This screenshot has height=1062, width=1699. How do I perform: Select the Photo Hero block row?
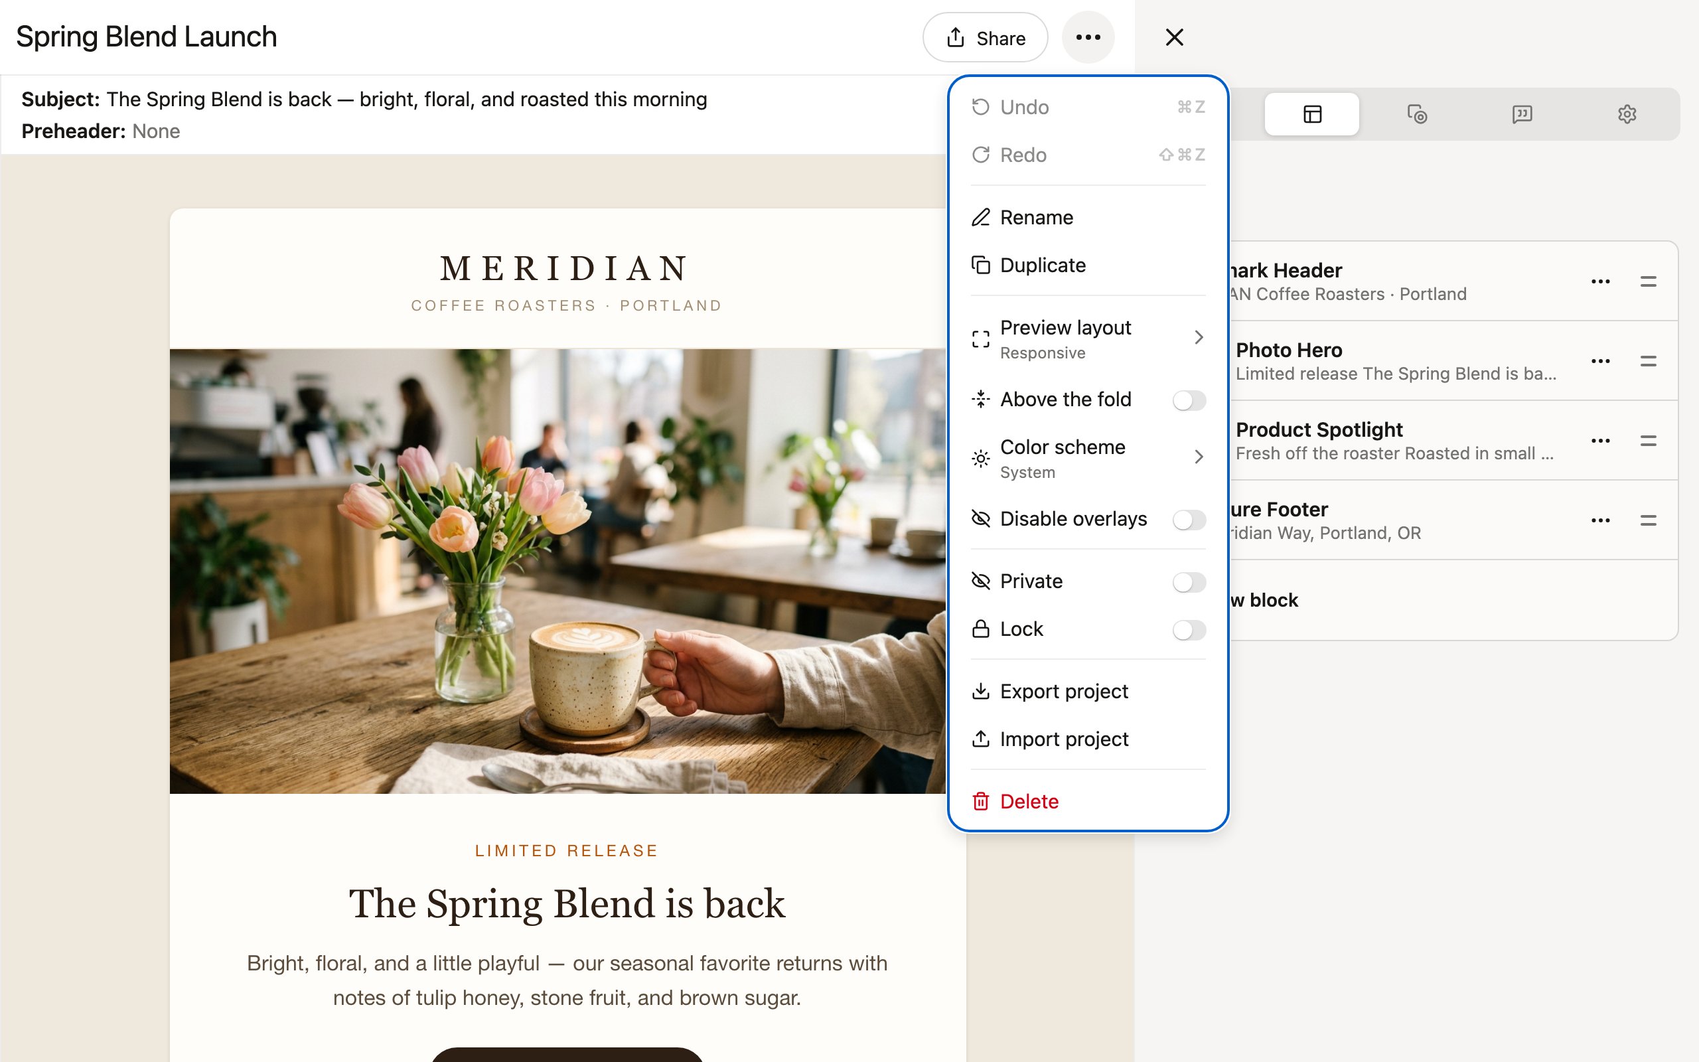click(1453, 361)
